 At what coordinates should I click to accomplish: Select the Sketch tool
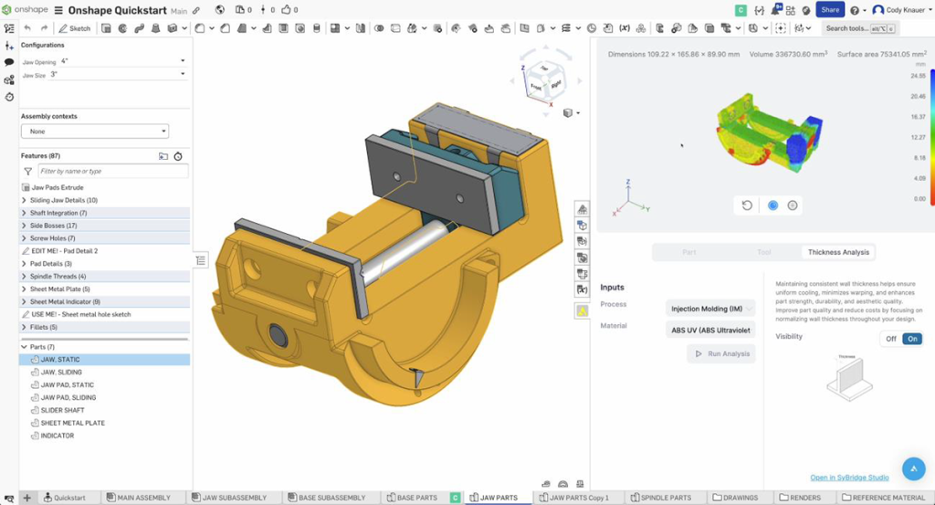coord(75,28)
